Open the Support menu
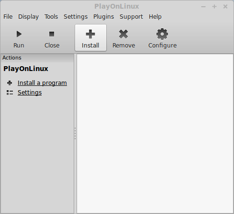This screenshot has height=214, width=234. [131, 17]
